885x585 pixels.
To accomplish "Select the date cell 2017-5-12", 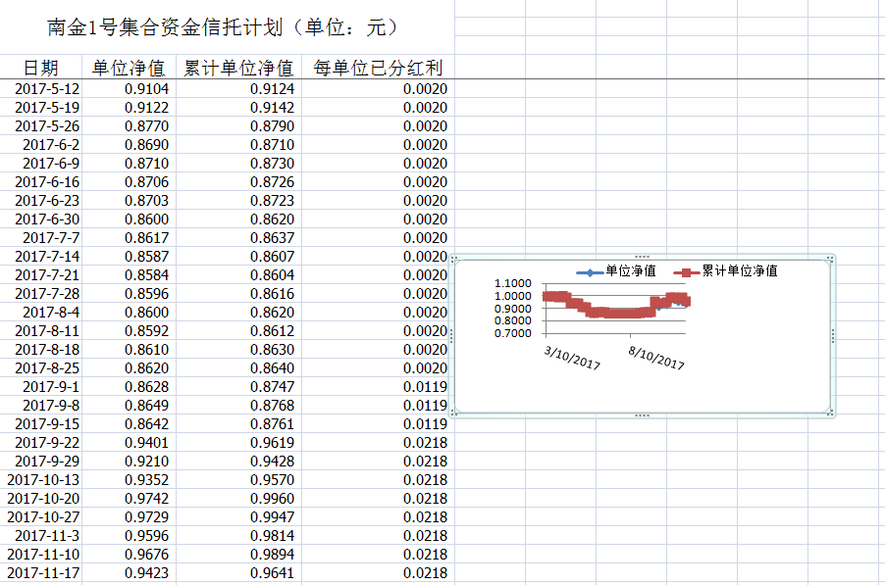I will coord(47,89).
